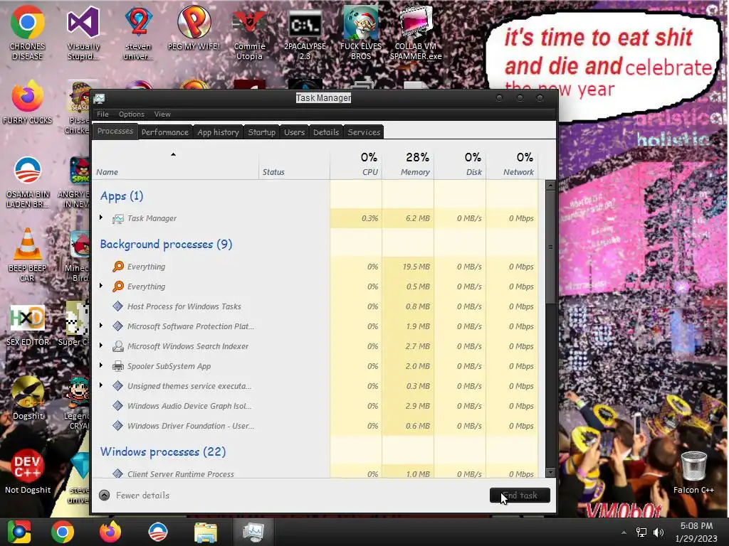Open the Visually Stupid Visual Studio icon
The width and height of the screenshot is (729, 546).
click(83, 33)
